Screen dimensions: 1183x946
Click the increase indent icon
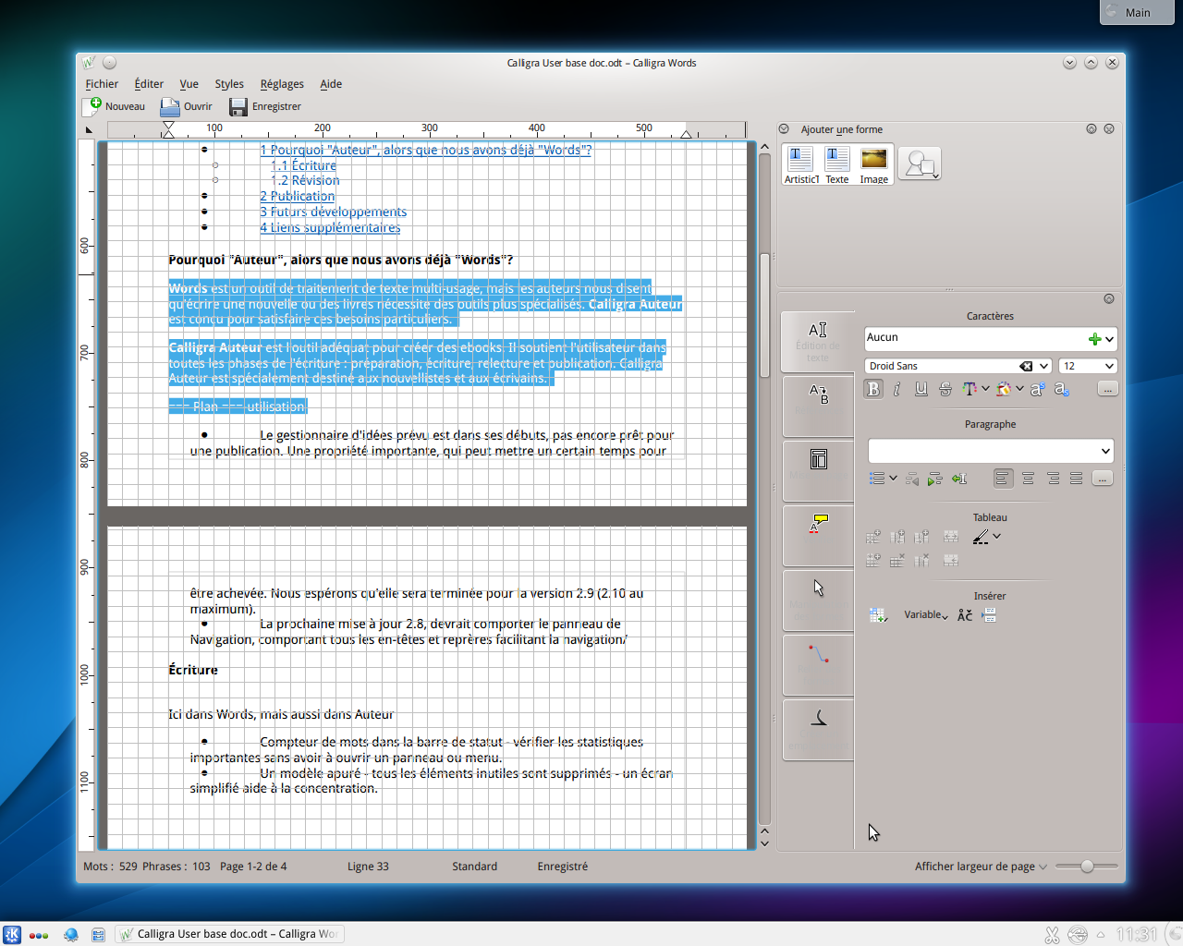(x=935, y=479)
